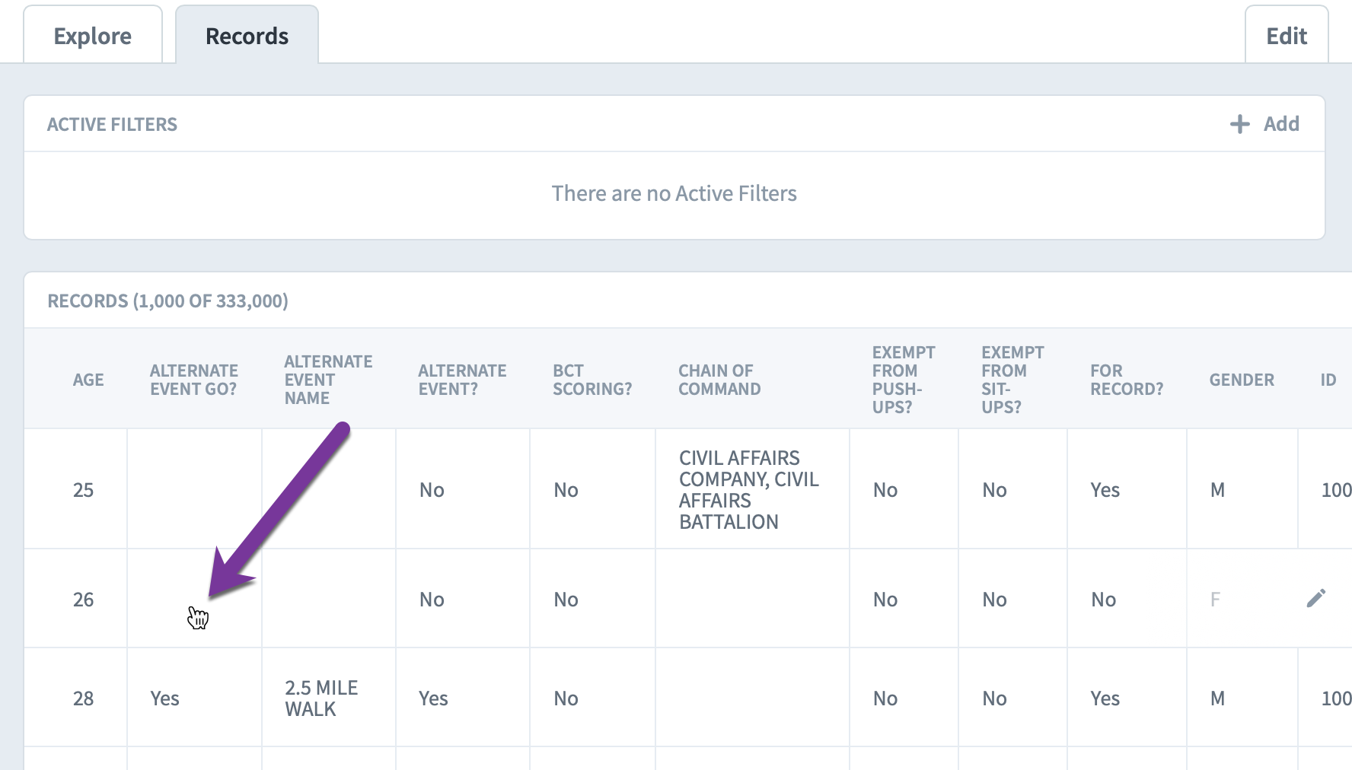
Task: Click the empty Alternate Event Go? cell in row 26
Action: tap(194, 599)
